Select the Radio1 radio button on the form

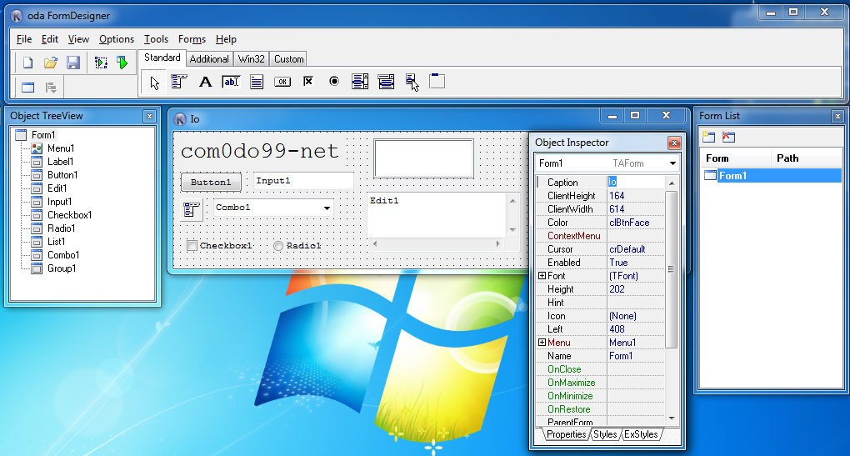(x=278, y=246)
